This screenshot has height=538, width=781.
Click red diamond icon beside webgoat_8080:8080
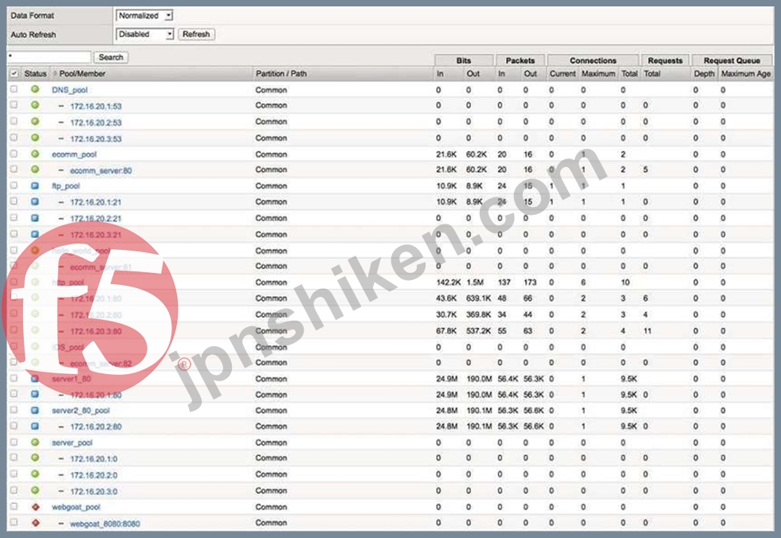pyautogui.click(x=35, y=523)
